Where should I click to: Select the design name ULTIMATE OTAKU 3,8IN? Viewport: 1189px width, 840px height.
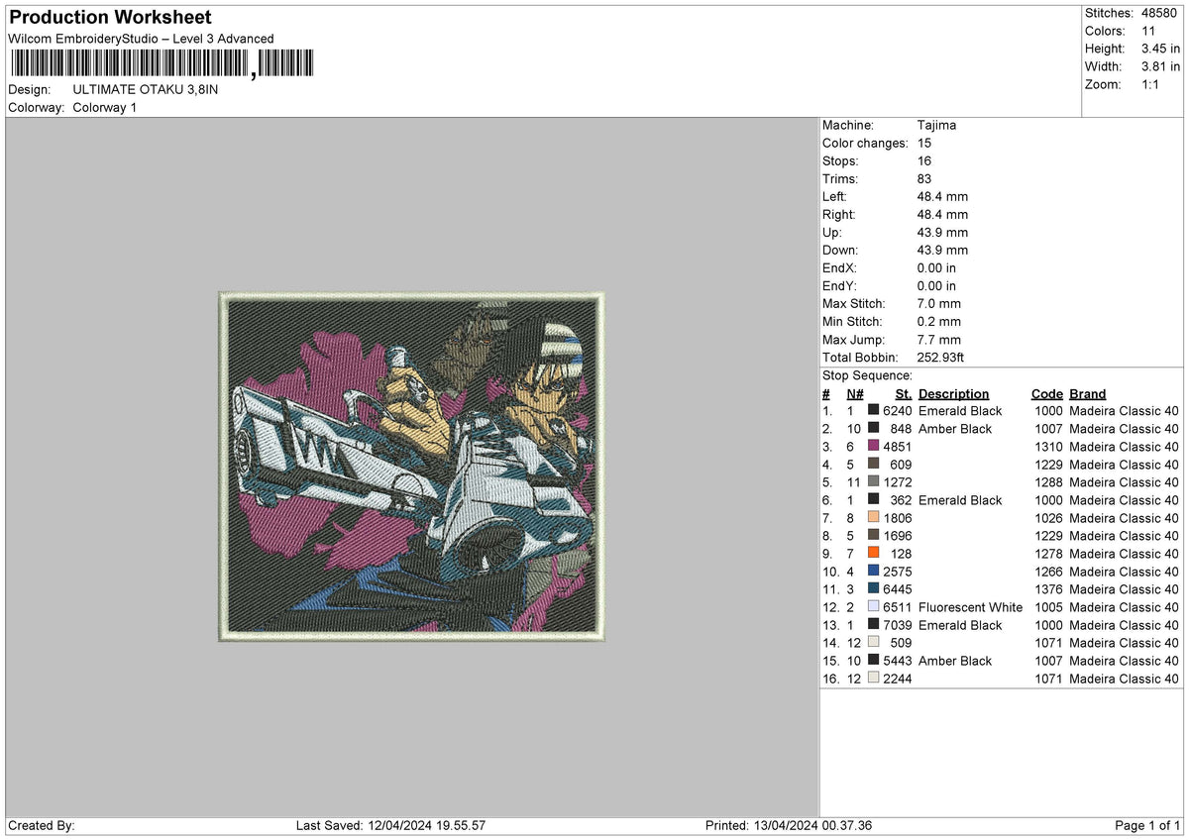coord(146,89)
